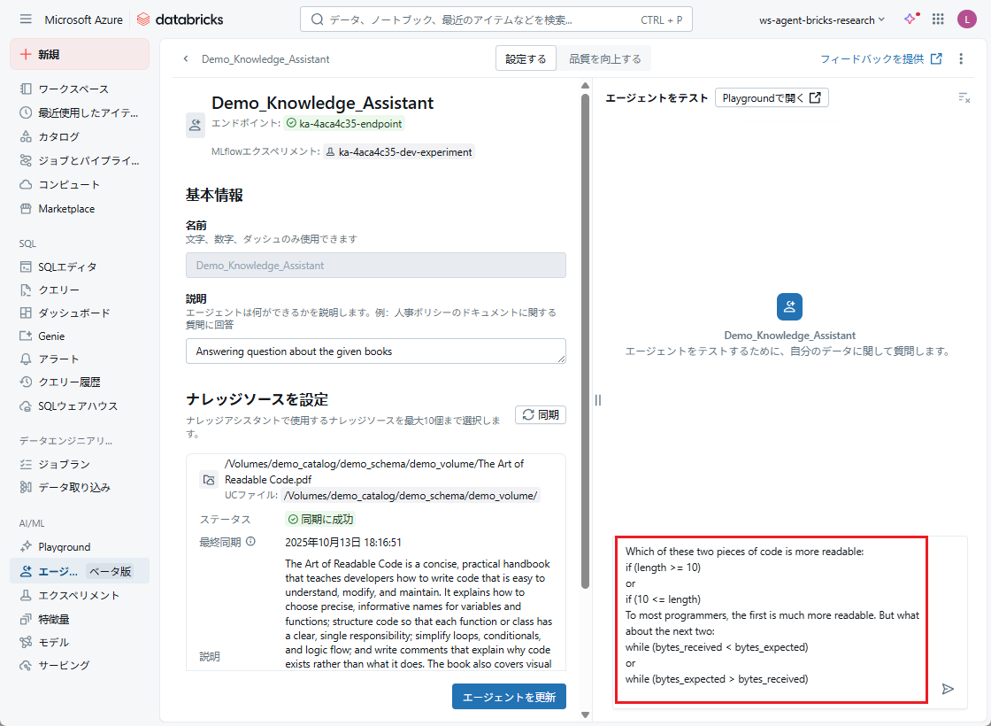Click the settings panel vertical scrollbar

pos(585,340)
